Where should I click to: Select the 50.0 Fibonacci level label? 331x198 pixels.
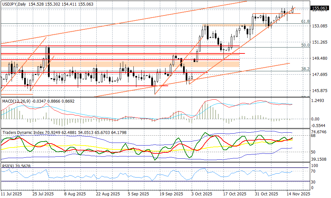(x=305, y=45)
